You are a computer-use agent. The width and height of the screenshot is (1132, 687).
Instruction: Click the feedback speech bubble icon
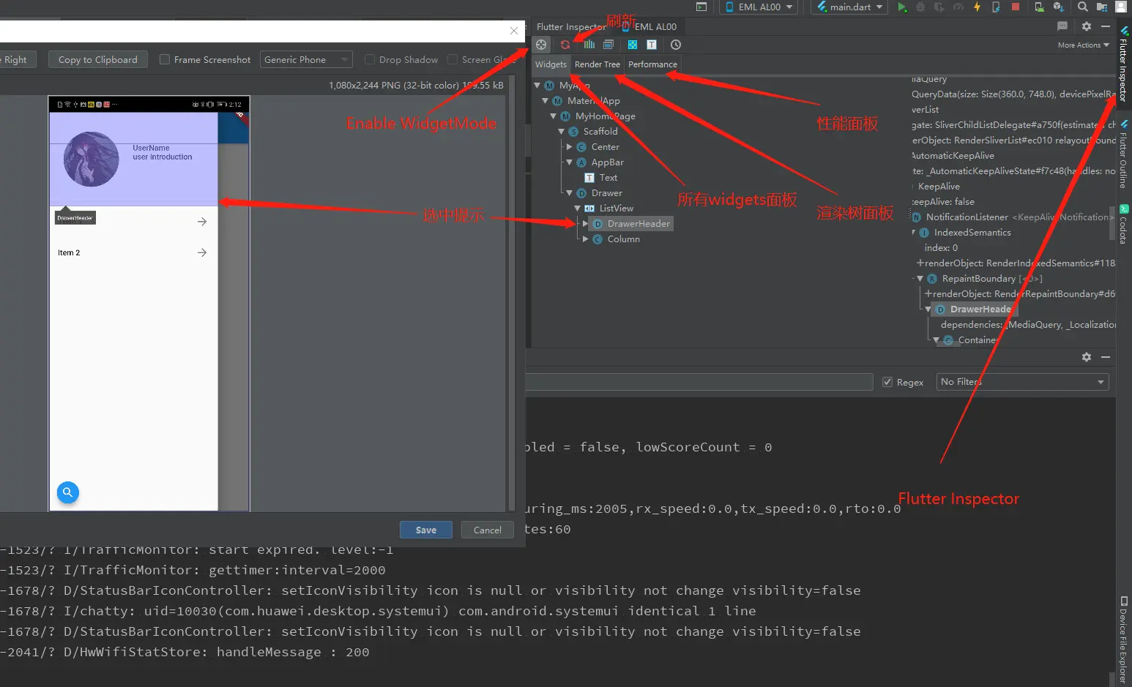[x=1062, y=26]
